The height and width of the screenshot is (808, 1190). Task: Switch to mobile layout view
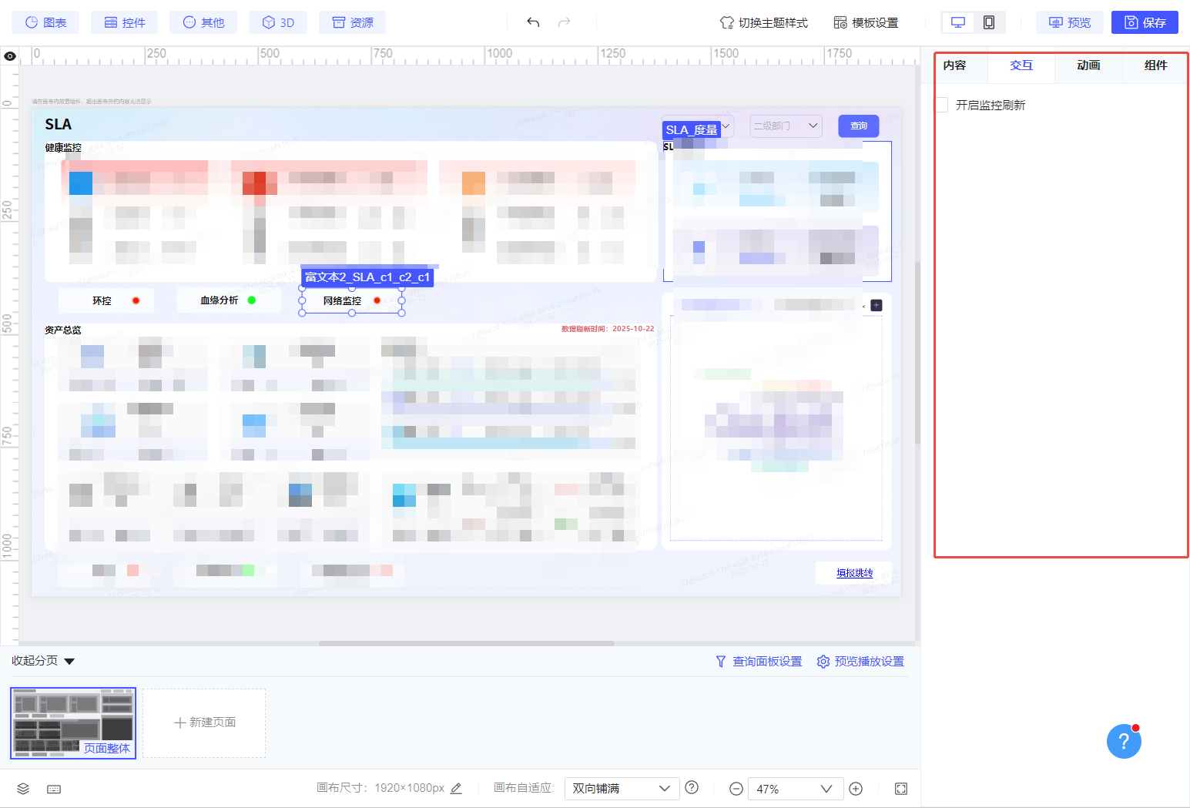tap(989, 22)
